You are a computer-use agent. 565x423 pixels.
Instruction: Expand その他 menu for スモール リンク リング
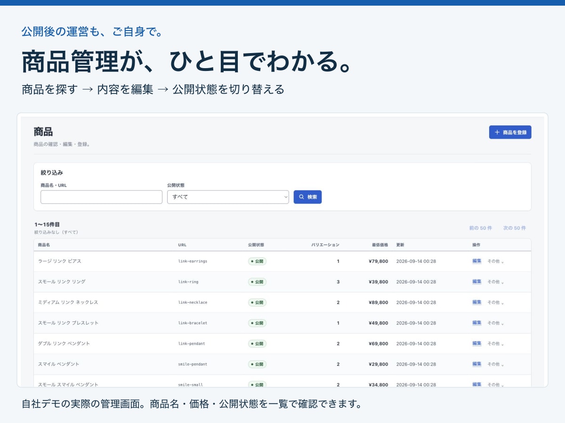click(495, 282)
